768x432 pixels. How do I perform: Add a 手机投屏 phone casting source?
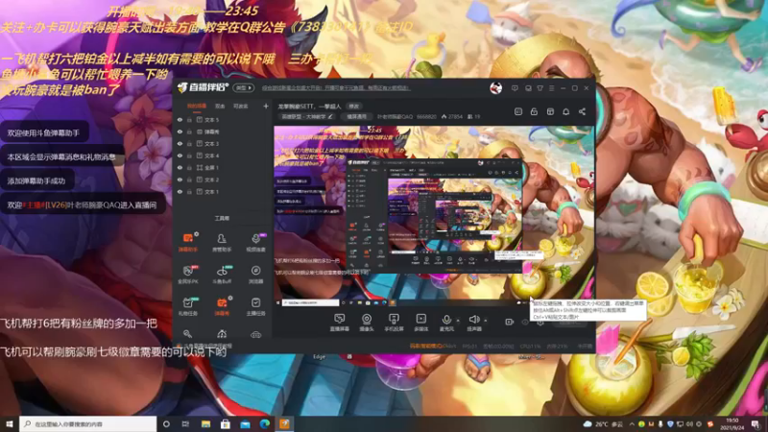point(394,323)
